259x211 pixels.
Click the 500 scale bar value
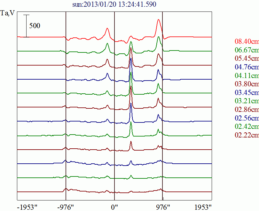click(x=35, y=26)
